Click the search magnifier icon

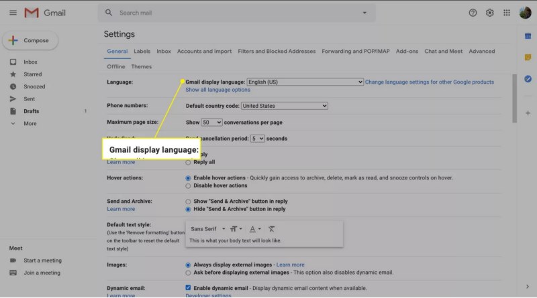(x=109, y=13)
